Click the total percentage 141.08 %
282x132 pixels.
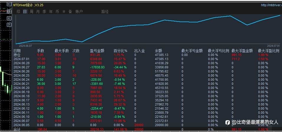[121, 129]
